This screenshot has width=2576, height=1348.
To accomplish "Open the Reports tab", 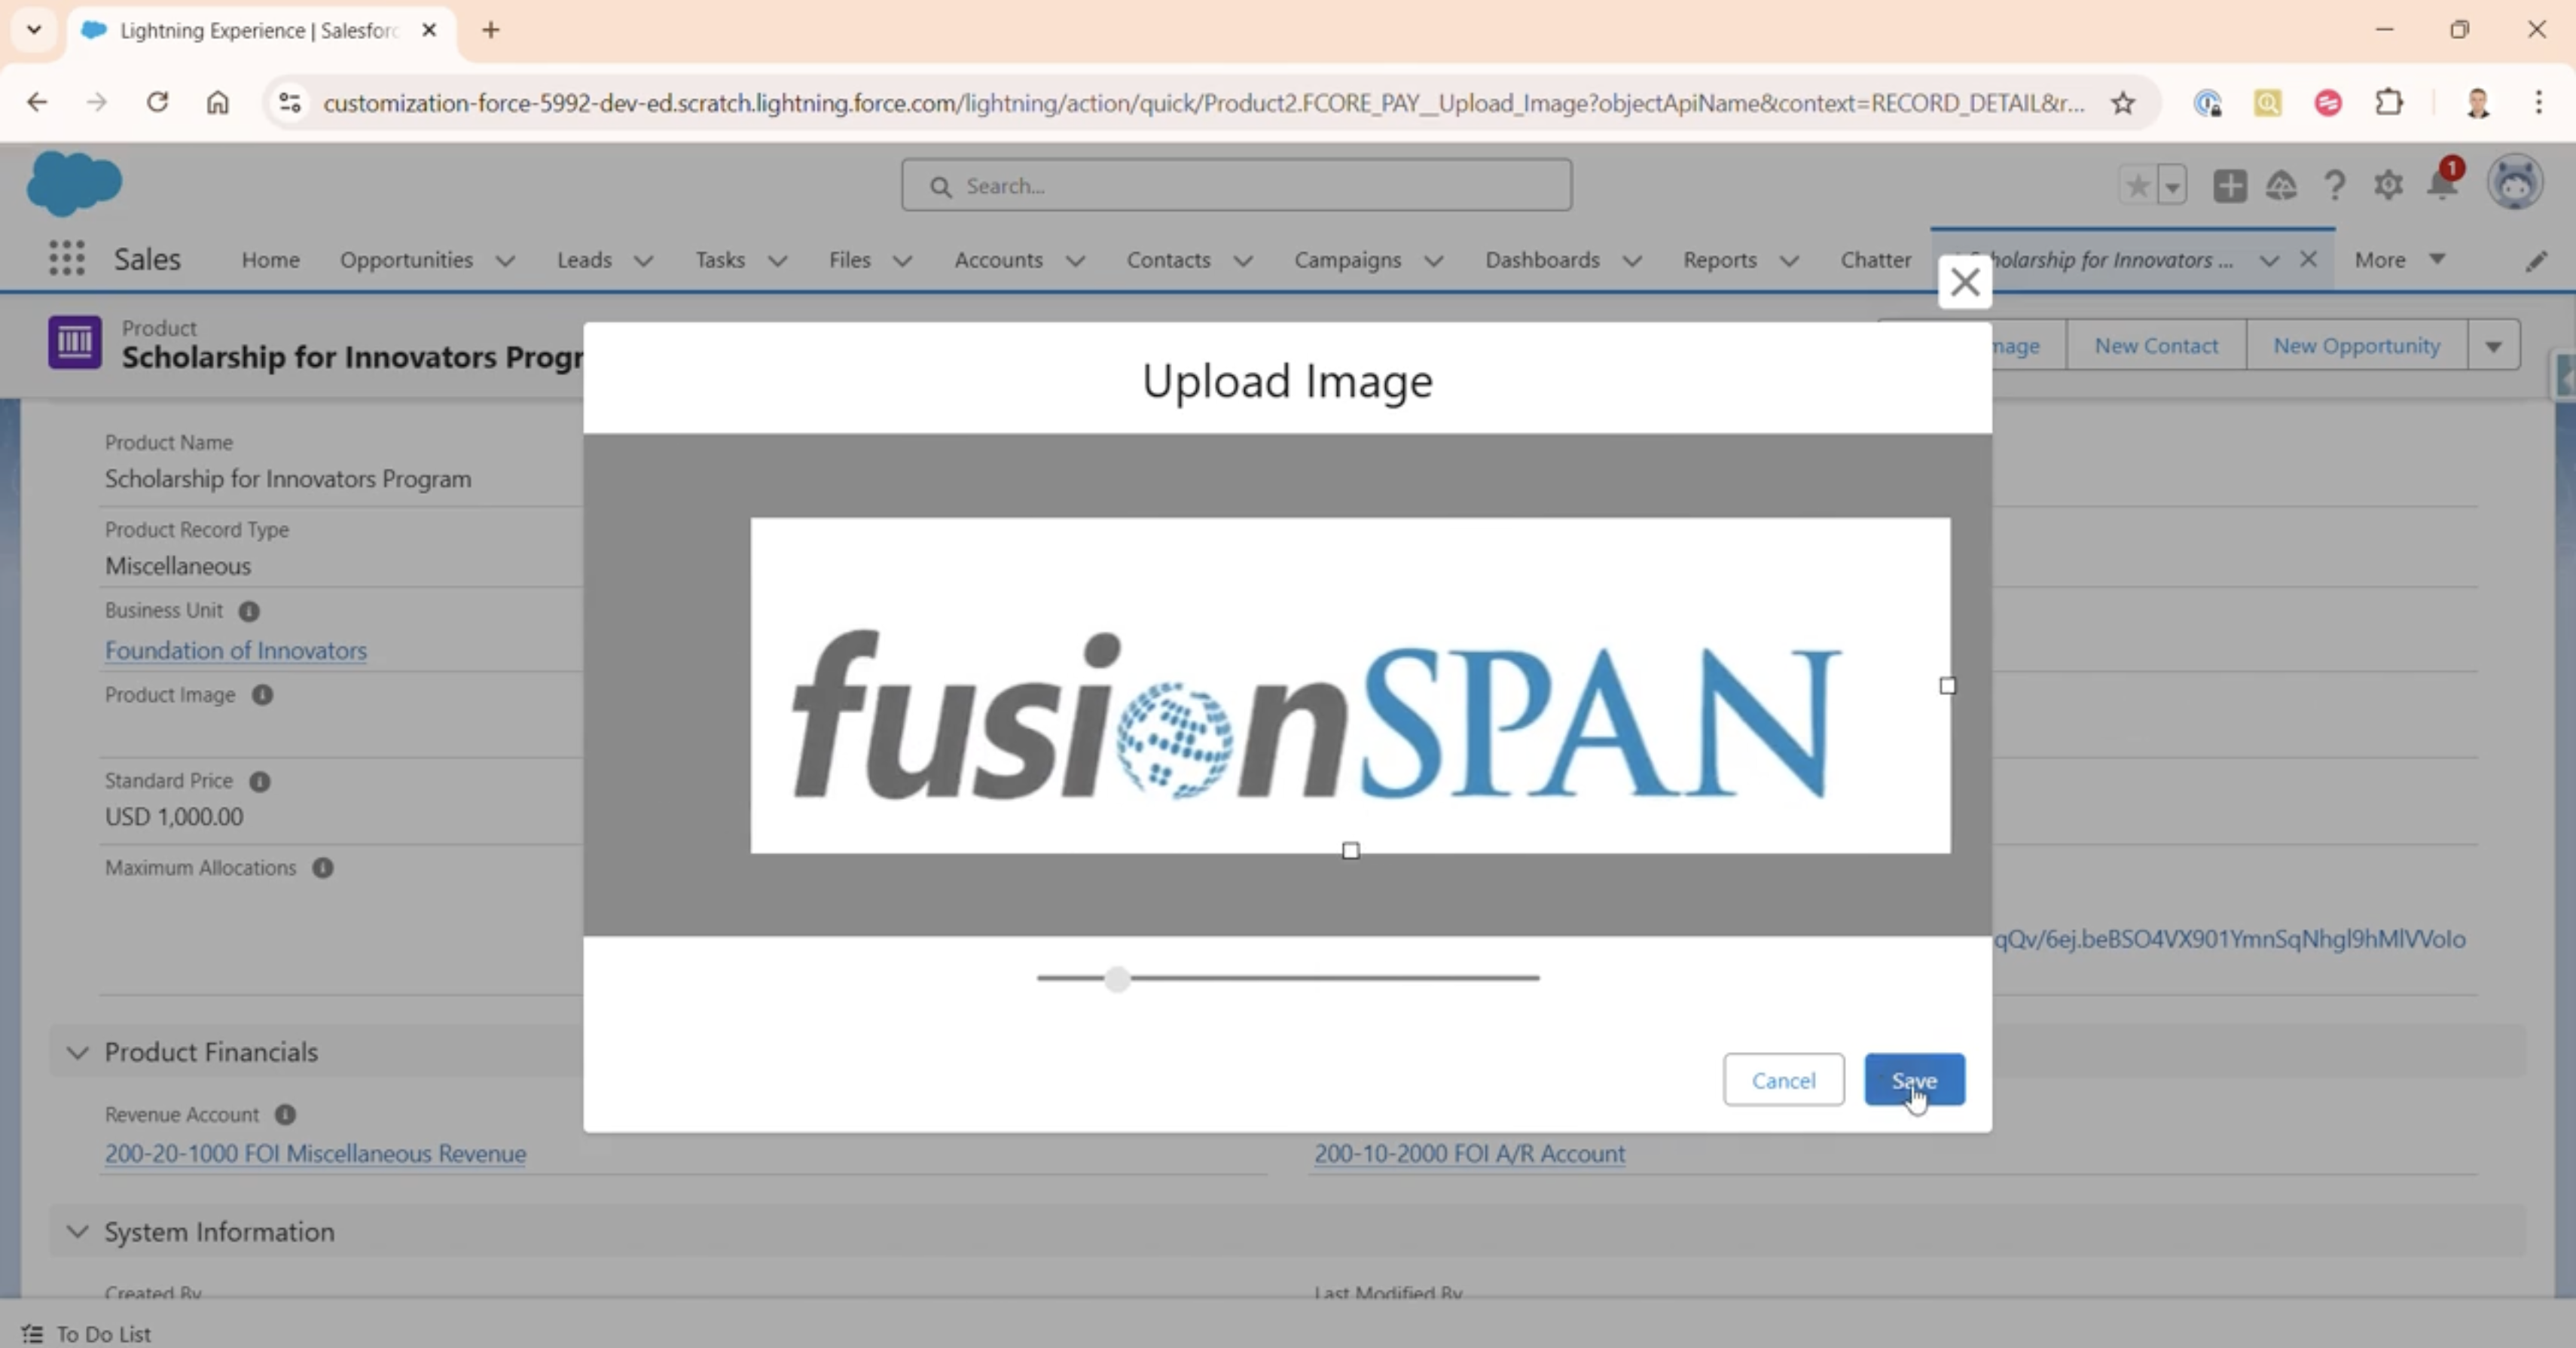I will click(1719, 260).
